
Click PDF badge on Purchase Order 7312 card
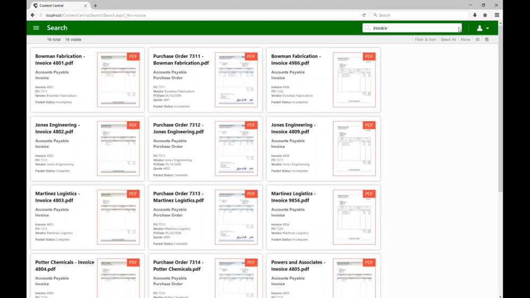[251, 125]
